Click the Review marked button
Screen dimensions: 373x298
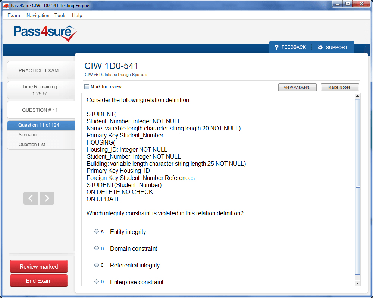(39, 266)
